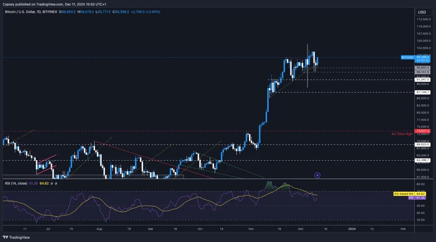The width and height of the screenshot is (436, 242).
Task: Click the 112,500.0 price scale value
Action: tap(424, 19)
